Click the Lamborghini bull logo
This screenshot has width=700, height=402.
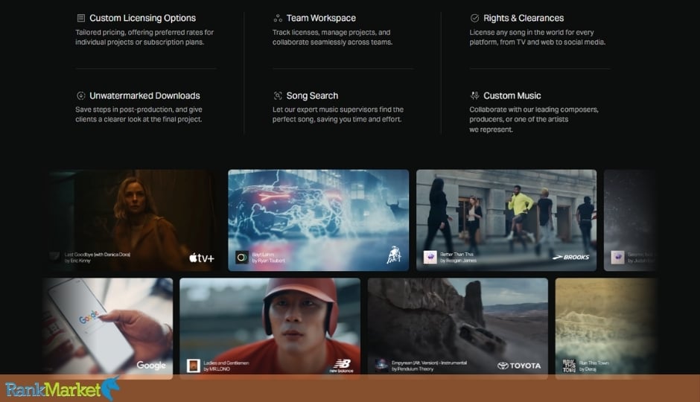point(394,255)
